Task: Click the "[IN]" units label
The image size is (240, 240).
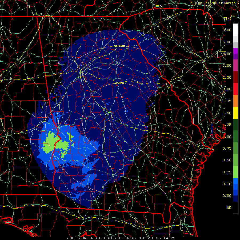Action: [227, 18]
